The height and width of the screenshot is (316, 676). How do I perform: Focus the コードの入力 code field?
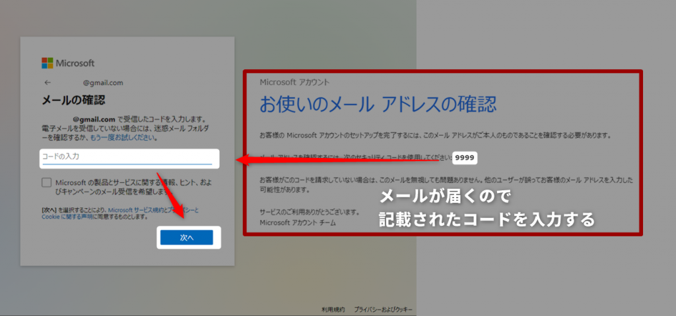pyautogui.click(x=127, y=158)
